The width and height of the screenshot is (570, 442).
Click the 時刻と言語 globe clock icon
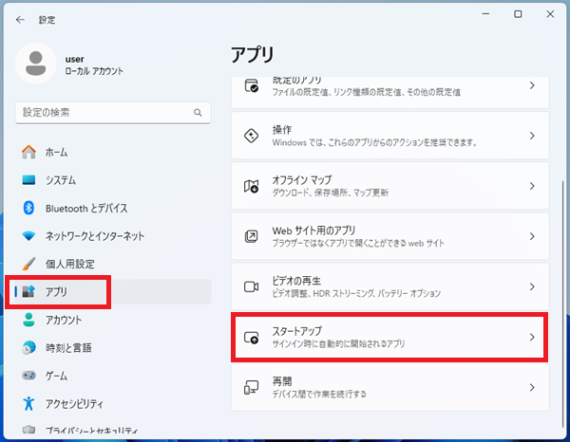[x=28, y=348]
